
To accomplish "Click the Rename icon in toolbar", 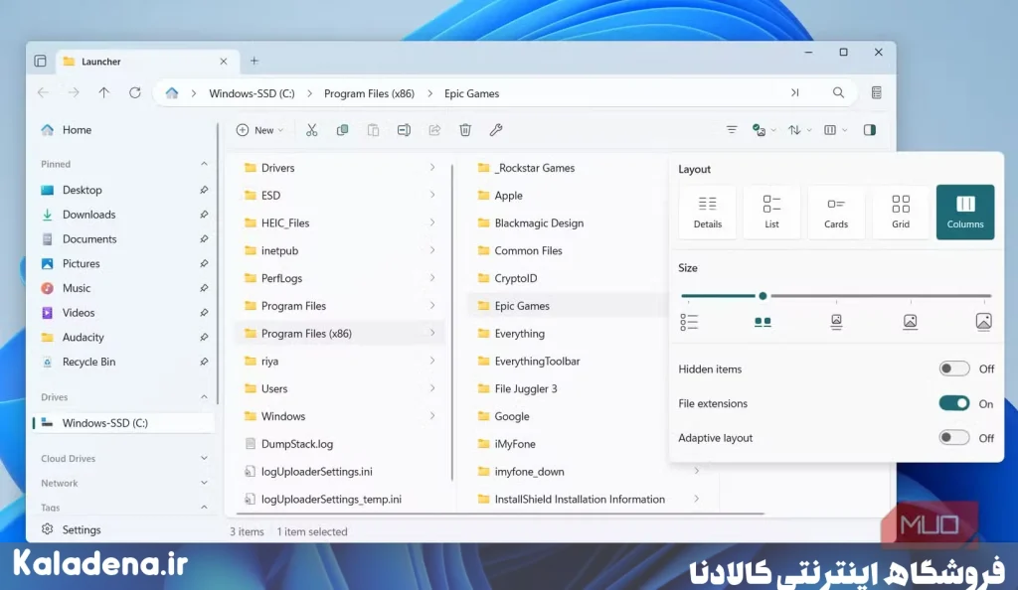I will [404, 130].
